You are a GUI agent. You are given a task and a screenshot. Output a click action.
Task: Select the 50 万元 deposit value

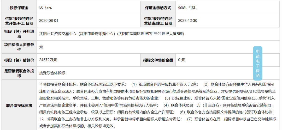coord(45,8)
